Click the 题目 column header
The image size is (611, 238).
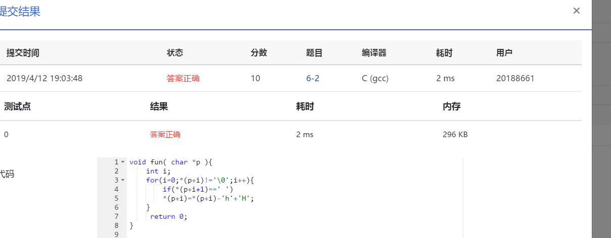(x=314, y=52)
